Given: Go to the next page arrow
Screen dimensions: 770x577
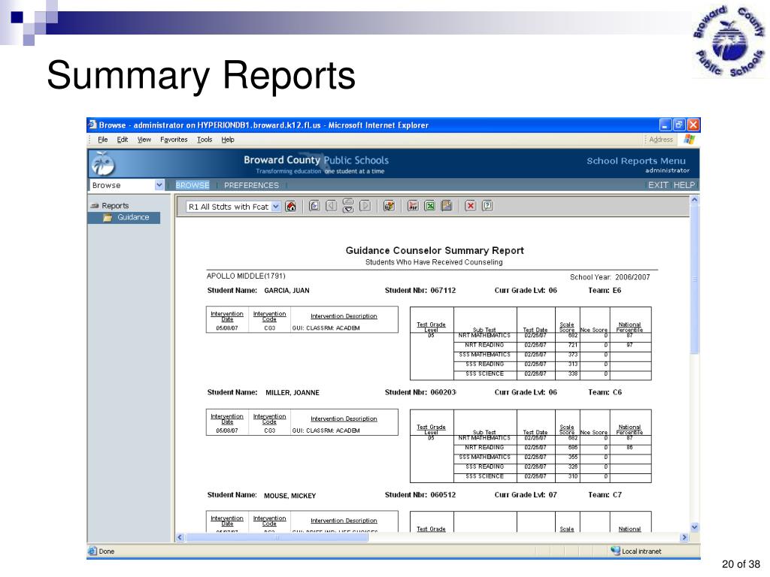Looking at the screenshot, I should coord(365,206).
